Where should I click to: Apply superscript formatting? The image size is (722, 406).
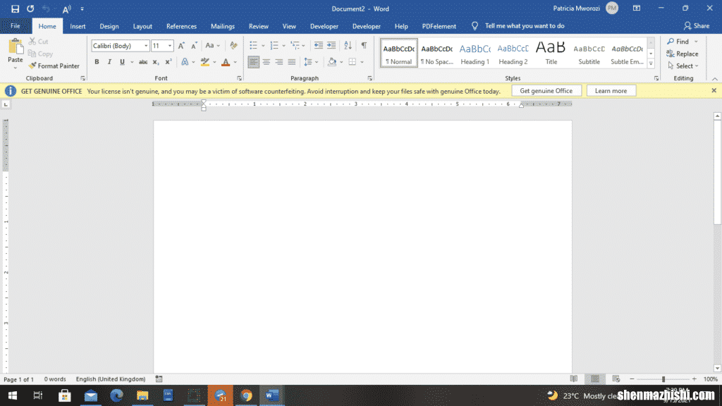point(168,62)
